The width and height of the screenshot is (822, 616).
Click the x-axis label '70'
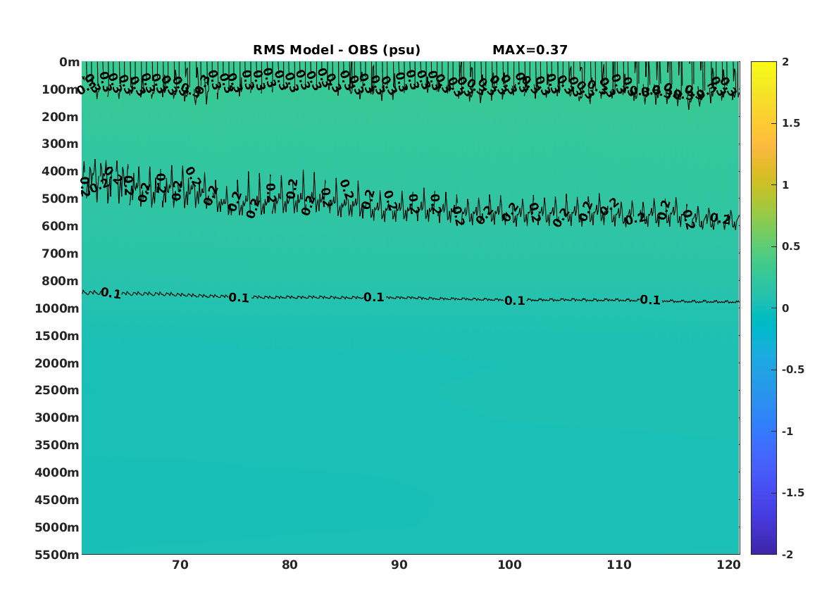tap(180, 565)
